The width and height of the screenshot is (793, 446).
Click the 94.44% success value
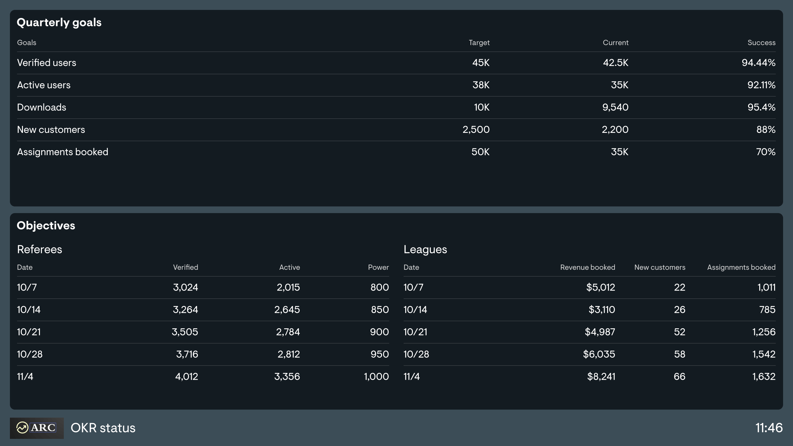758,63
